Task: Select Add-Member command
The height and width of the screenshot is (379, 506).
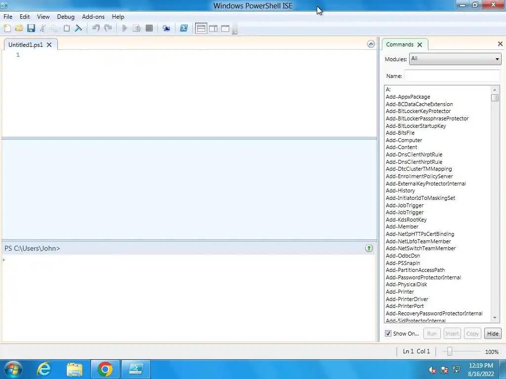Action: click(402, 227)
